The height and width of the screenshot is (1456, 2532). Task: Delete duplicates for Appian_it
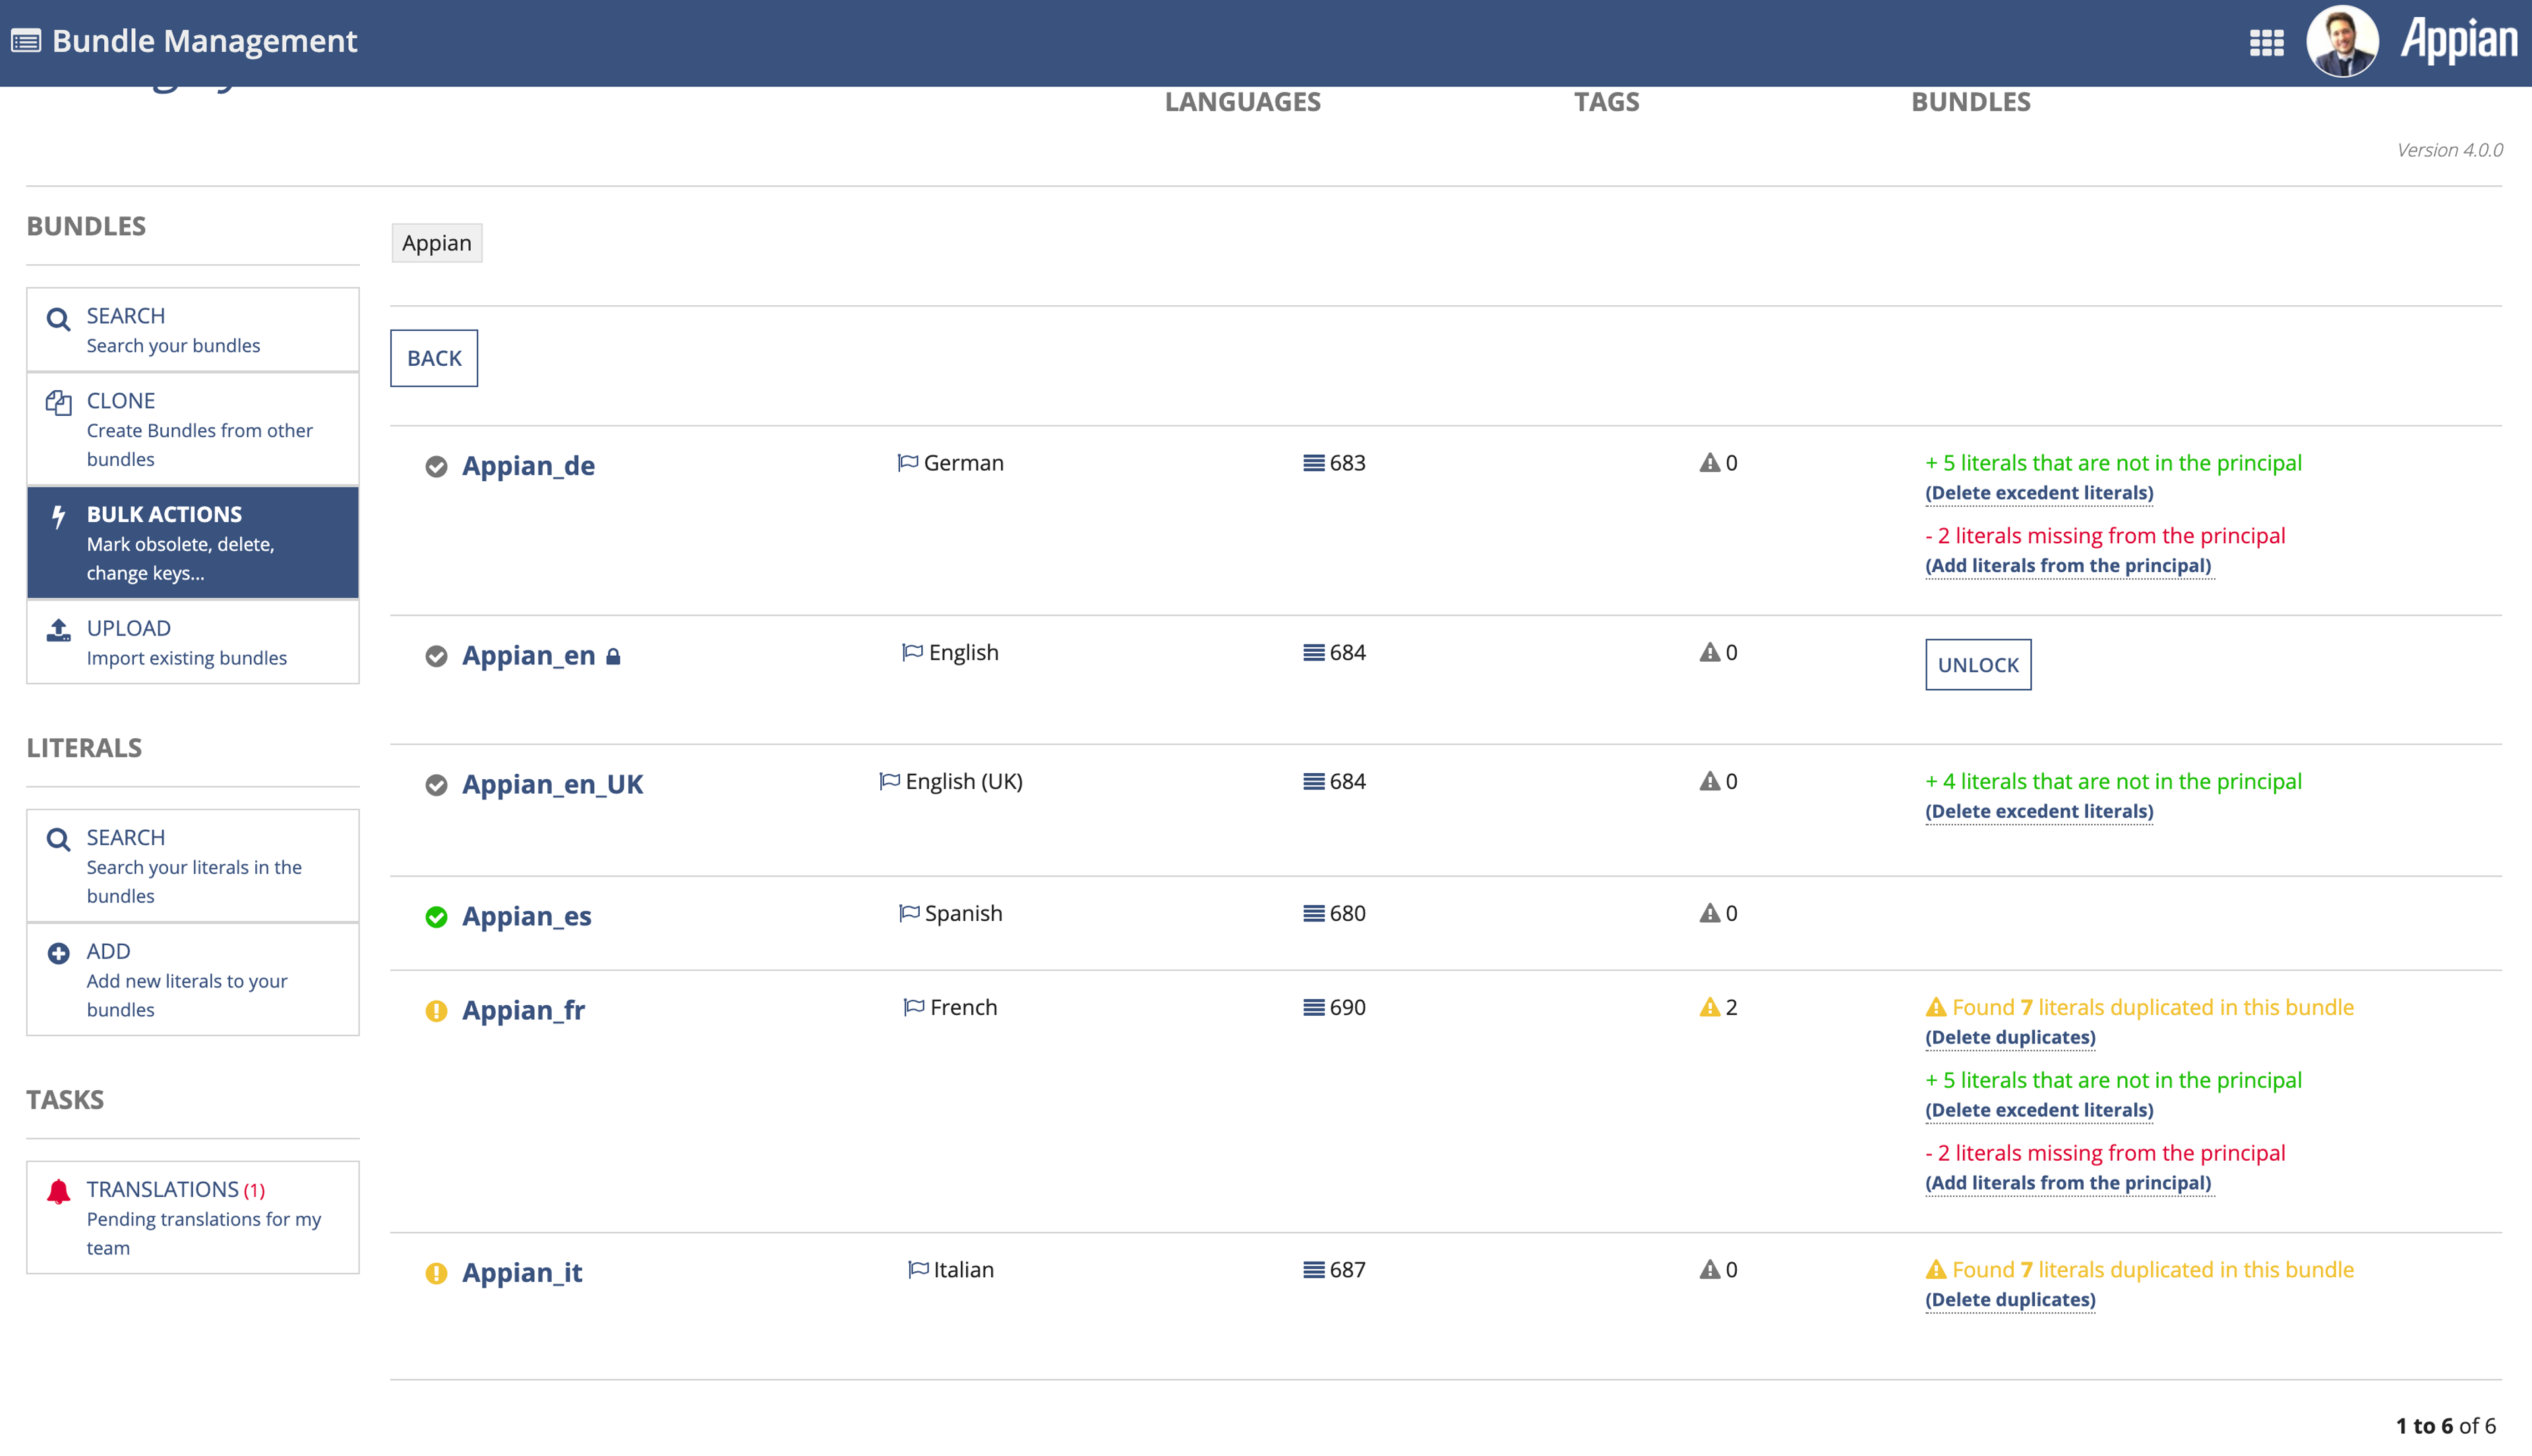tap(2010, 1299)
